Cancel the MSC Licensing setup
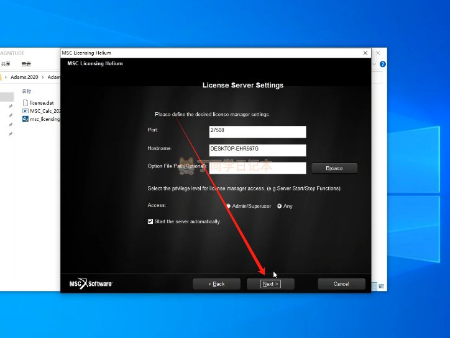This screenshot has width=450, height=338. 341,284
